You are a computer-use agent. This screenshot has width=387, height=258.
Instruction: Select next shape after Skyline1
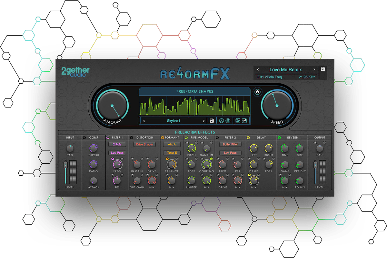click(x=203, y=121)
